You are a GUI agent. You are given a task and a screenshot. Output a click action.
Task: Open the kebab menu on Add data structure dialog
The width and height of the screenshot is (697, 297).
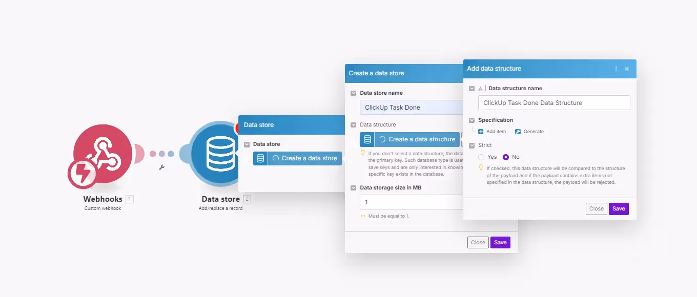[616, 68]
